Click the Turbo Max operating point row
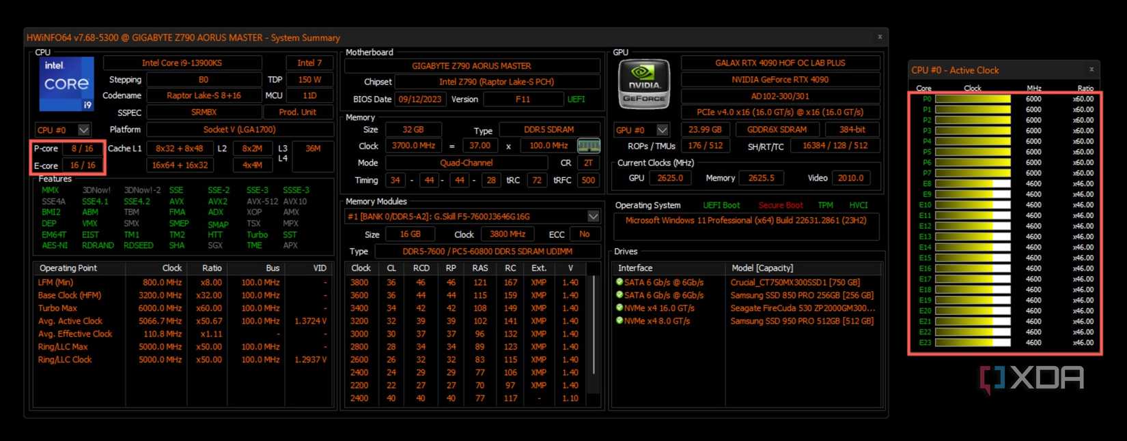Screen dimensions: 1127x441 182,308
